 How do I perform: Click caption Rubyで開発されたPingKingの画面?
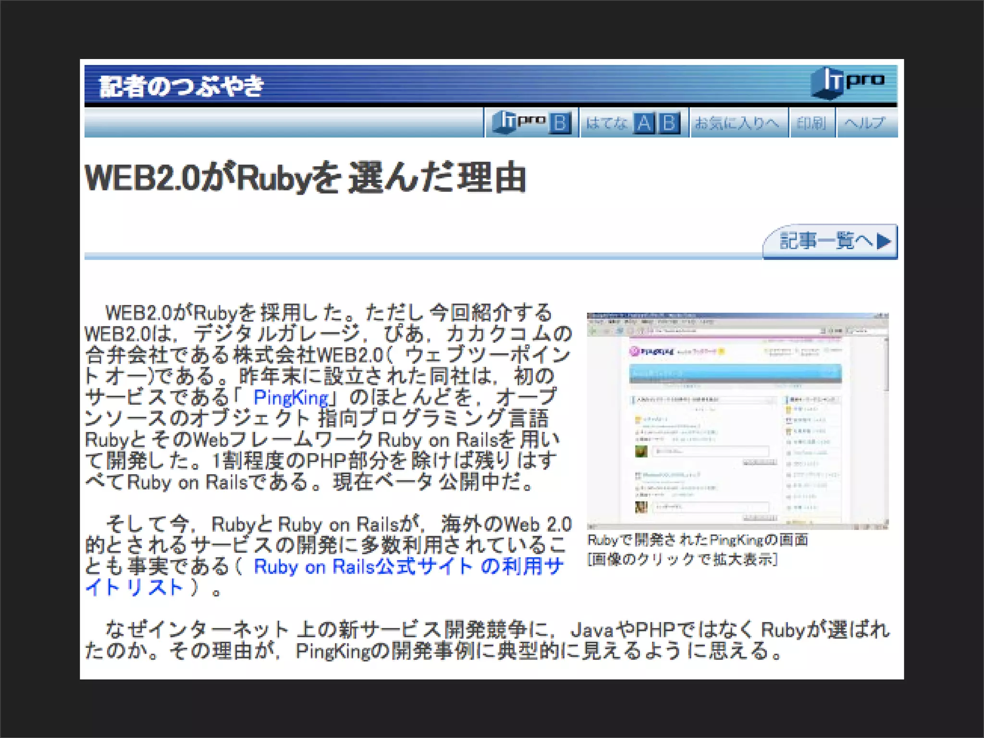[x=698, y=540]
